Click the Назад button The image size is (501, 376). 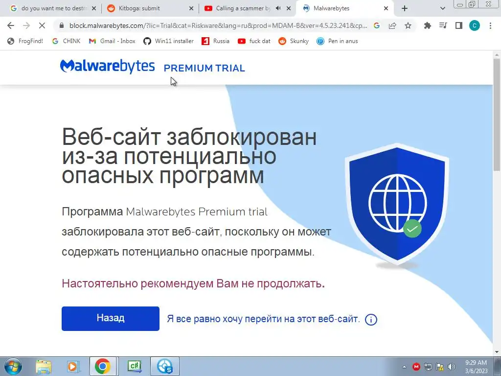point(111,318)
